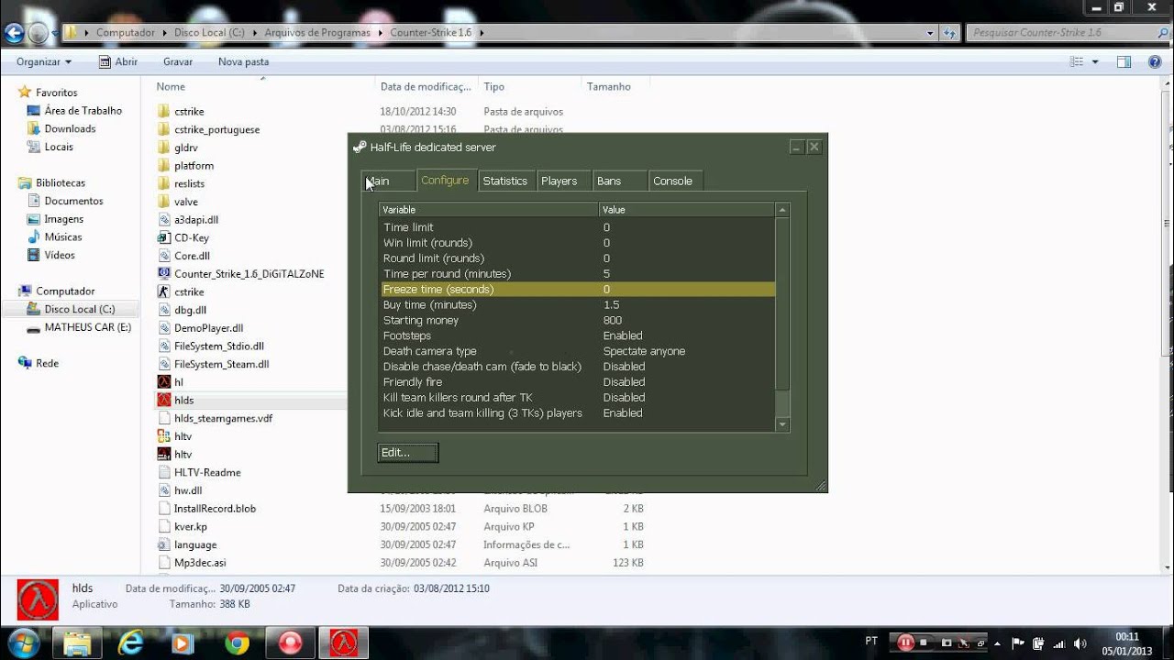This screenshot has width=1174, height=660.
Task: Open MATHEUS CAR (E:) drive in sidebar
Action: 87,327
